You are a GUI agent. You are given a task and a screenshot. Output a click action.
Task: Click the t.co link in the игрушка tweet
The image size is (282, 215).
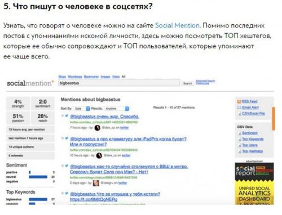point(94,199)
